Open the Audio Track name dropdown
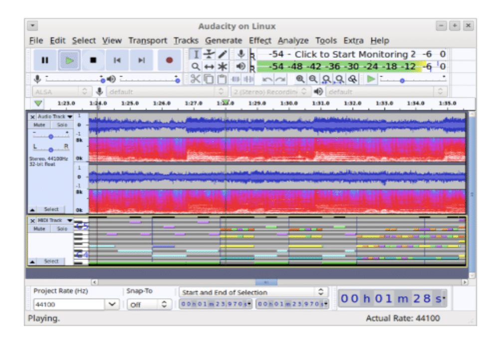This screenshot has width=498, height=339. pyautogui.click(x=69, y=117)
